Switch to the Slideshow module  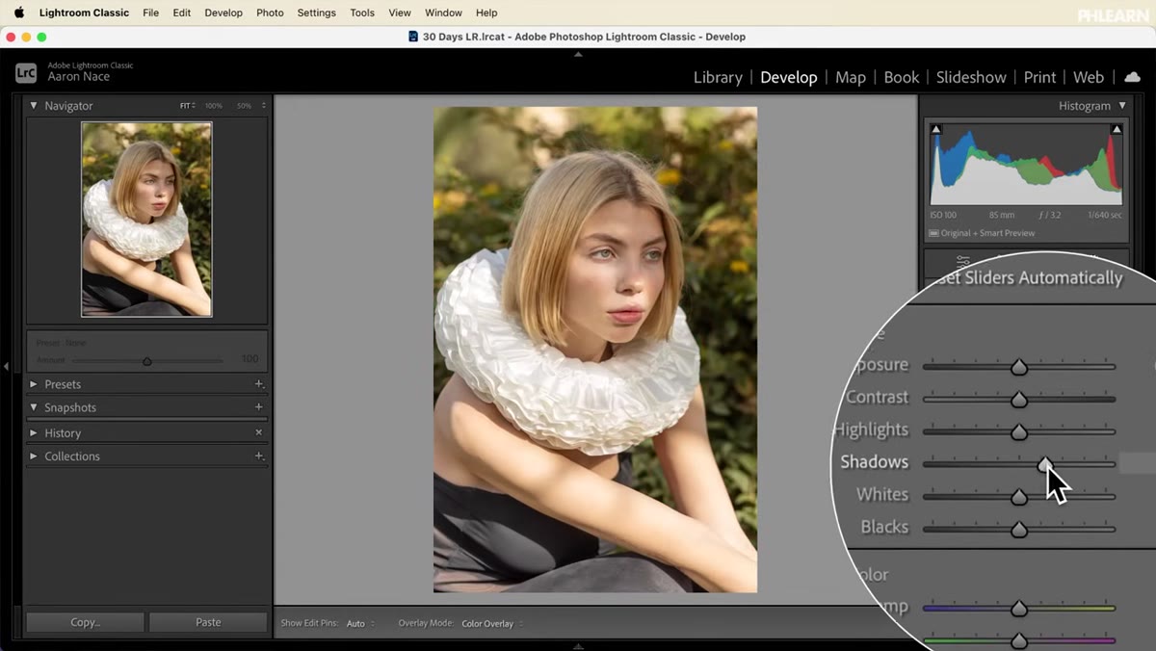pyautogui.click(x=971, y=77)
